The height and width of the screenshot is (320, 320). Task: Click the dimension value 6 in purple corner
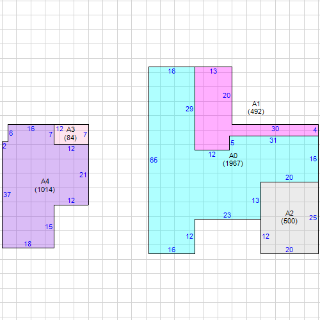pos(11,133)
